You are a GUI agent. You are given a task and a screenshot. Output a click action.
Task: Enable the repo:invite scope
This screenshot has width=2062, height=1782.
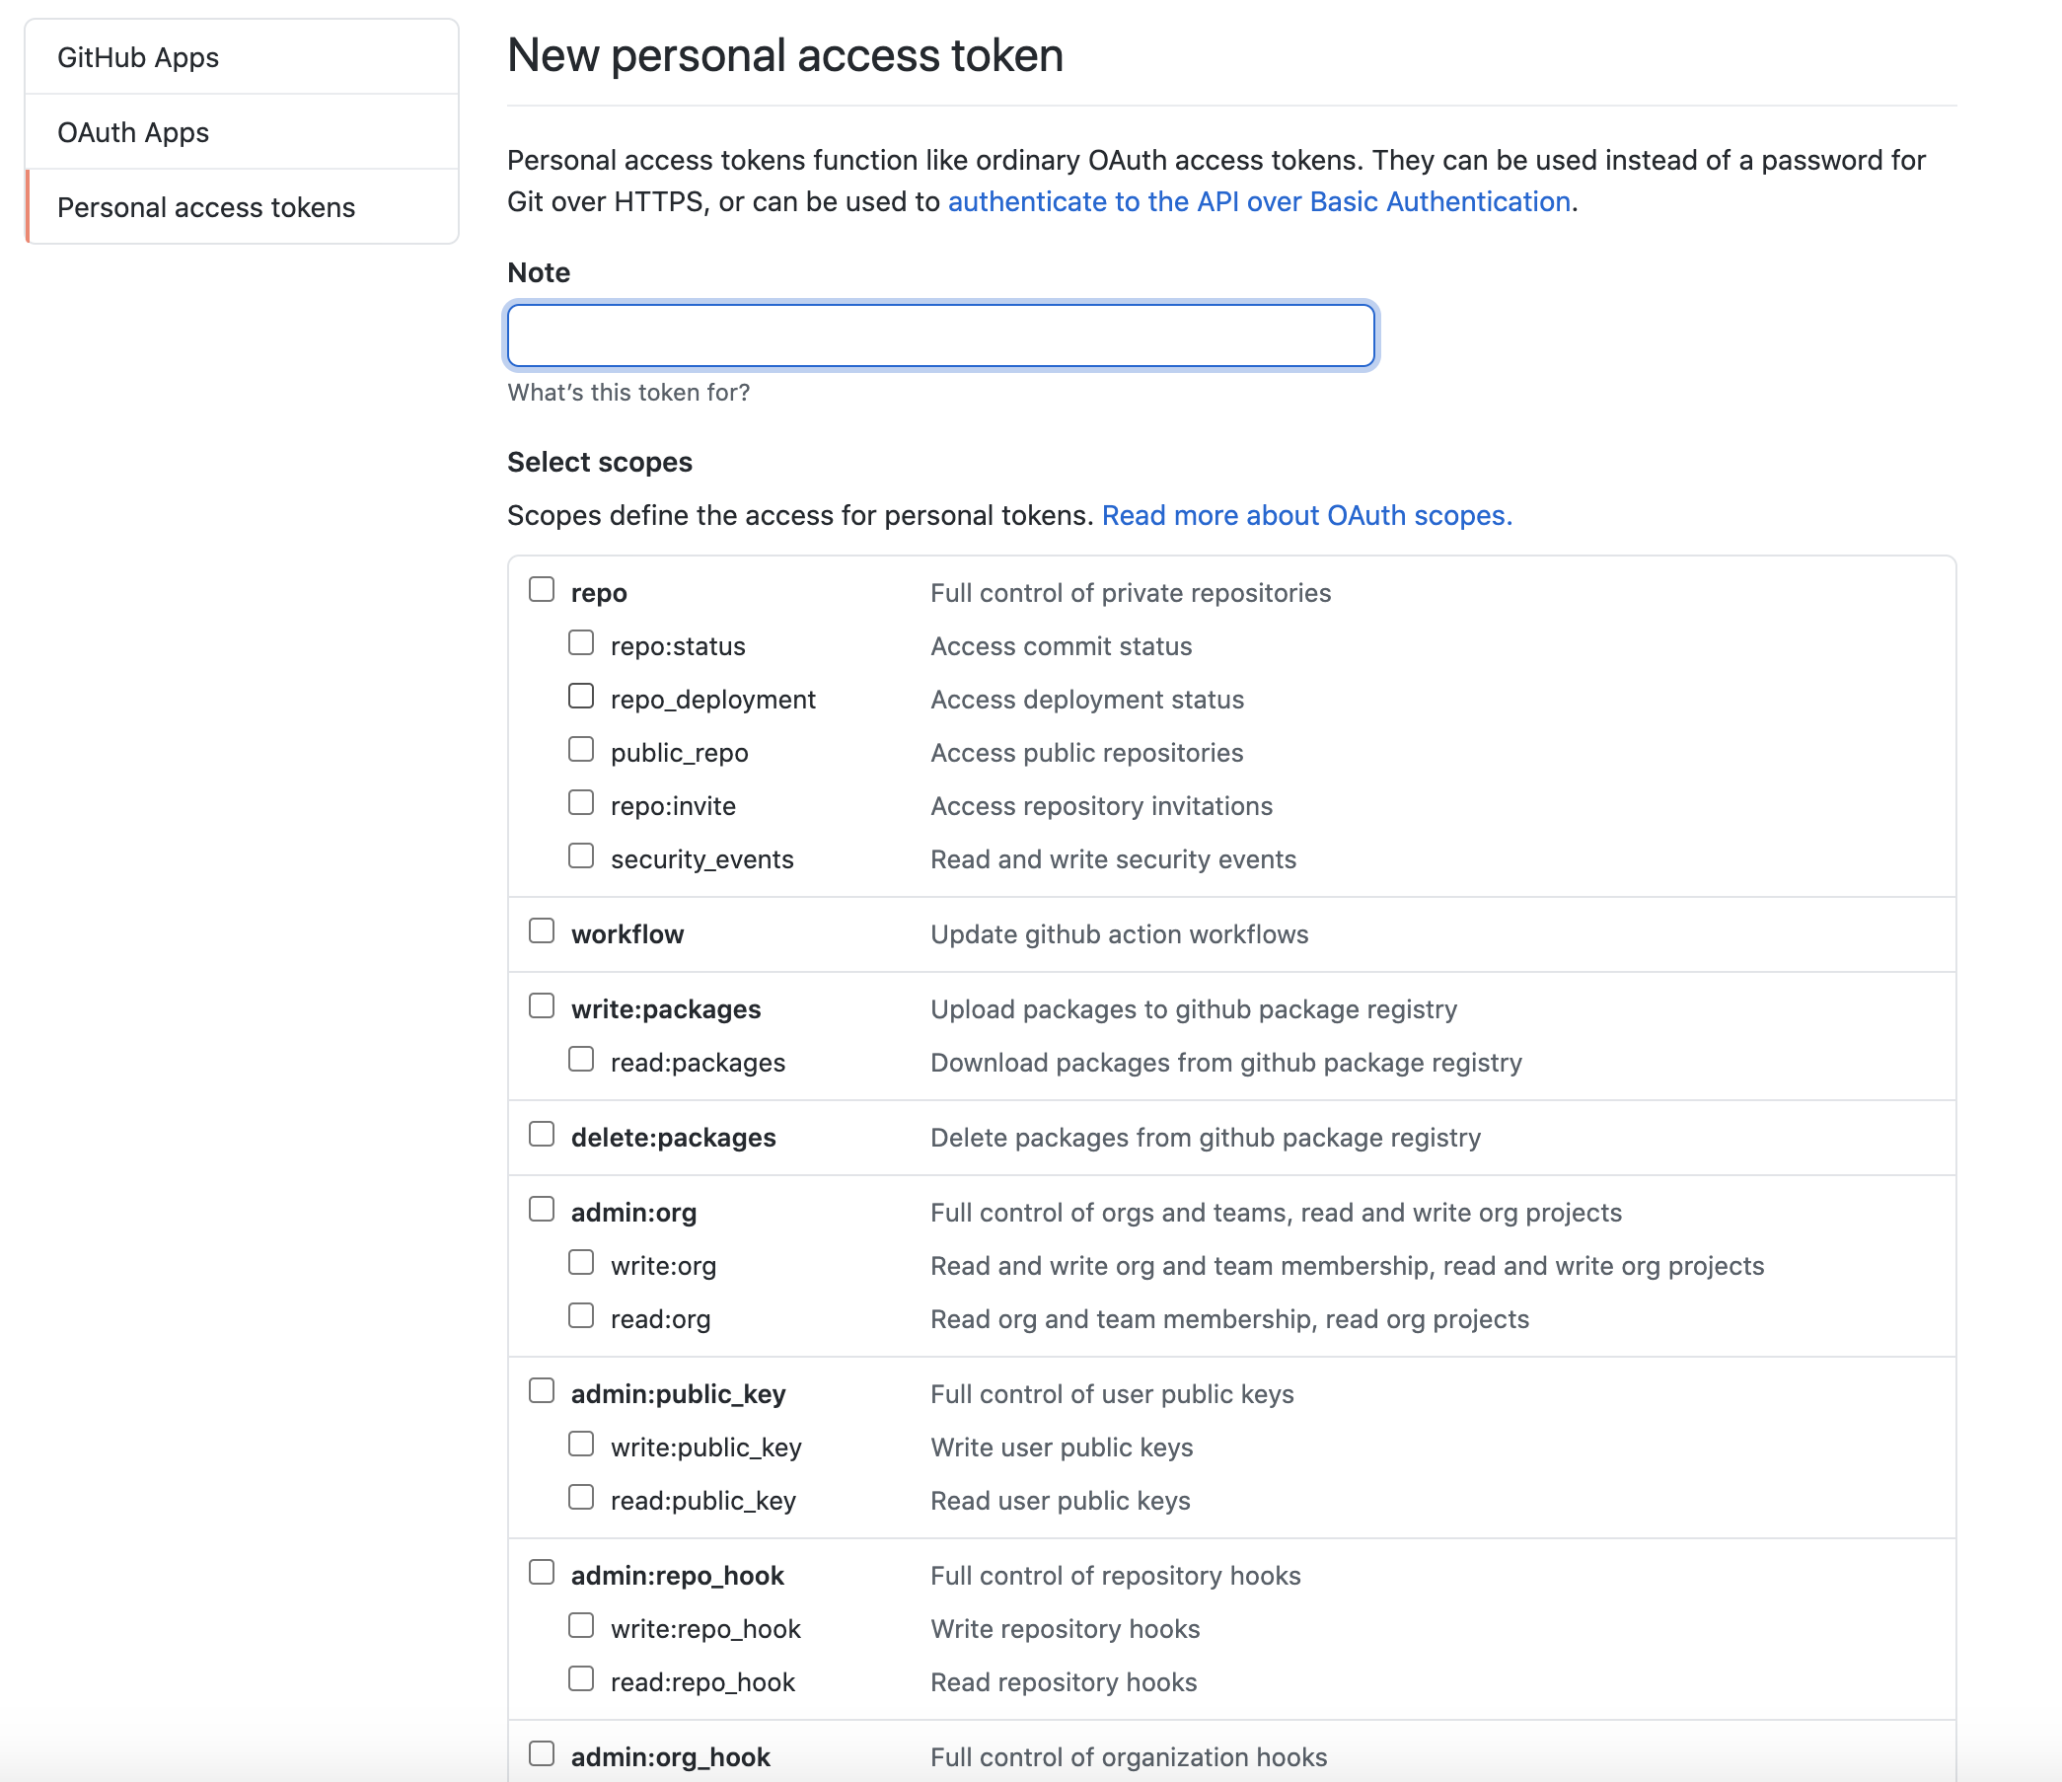tap(581, 802)
